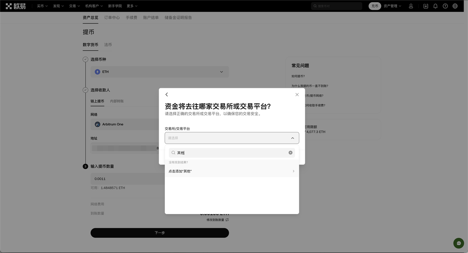Open the notifications bell
The height and width of the screenshot is (253, 468).
(435, 6)
